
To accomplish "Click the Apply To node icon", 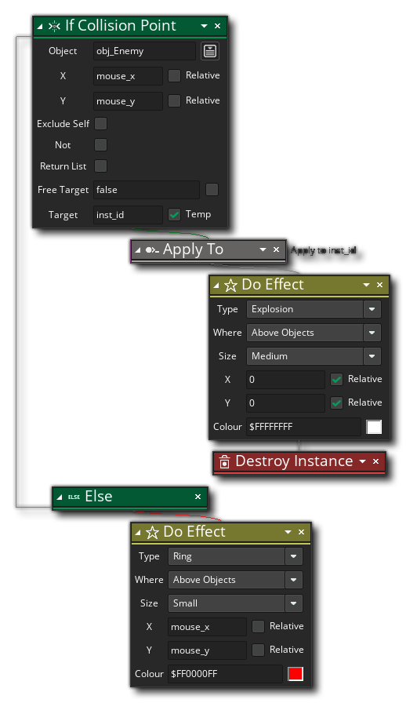I will 152,250.
